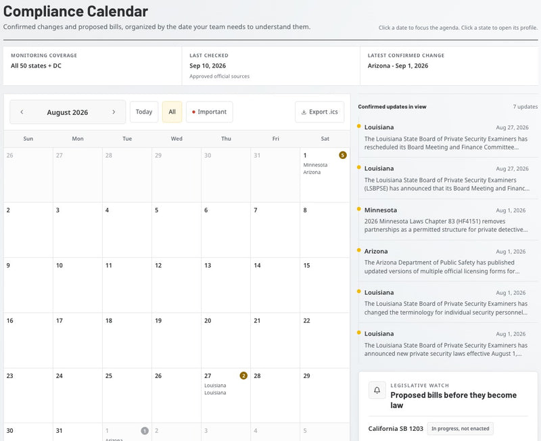Open first Louisiana entry on August 27
The height and width of the screenshot is (441, 541).
(215, 386)
